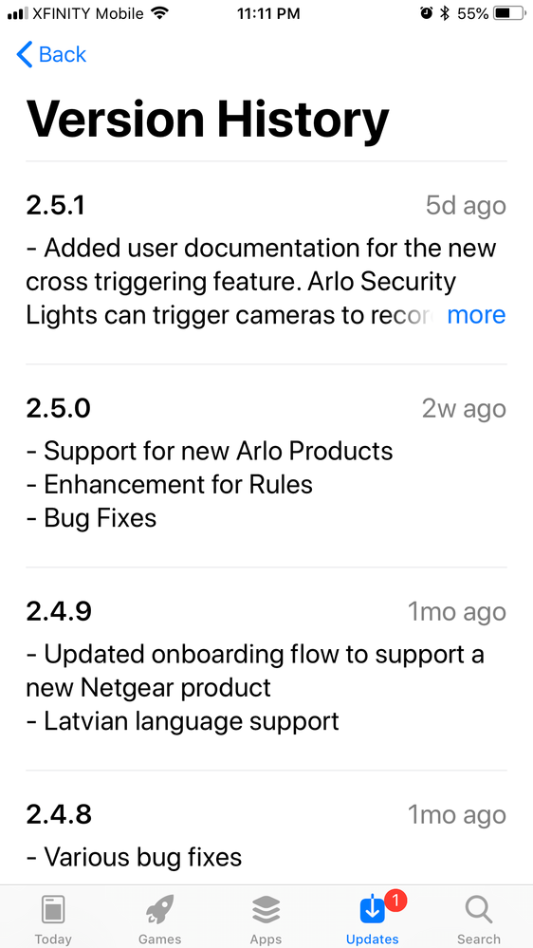This screenshot has height=948, width=533.
Task: Open the Games rocket icon
Action: 159,910
